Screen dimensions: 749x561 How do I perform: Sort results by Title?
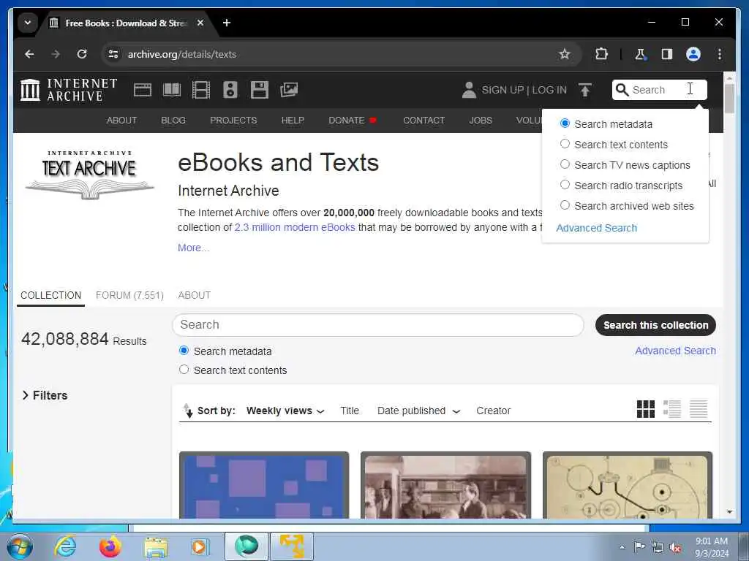[x=350, y=411]
